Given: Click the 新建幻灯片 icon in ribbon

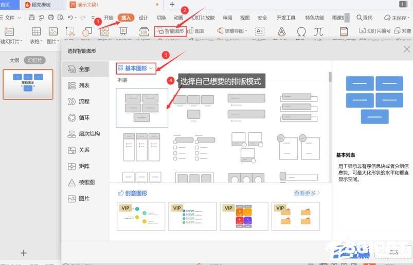Looking at the screenshot, I should [x=9, y=31].
